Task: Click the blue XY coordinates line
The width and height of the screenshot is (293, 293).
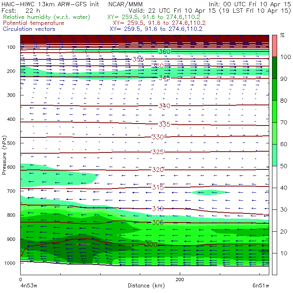Action: 156,29
